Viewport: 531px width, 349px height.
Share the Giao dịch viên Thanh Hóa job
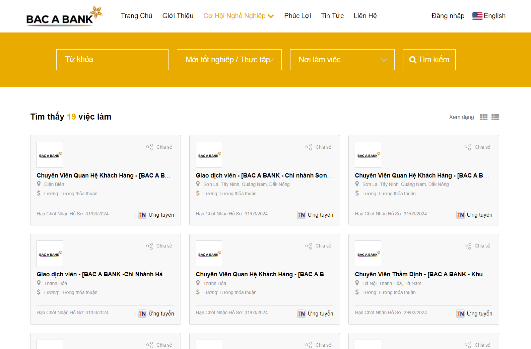159,246
